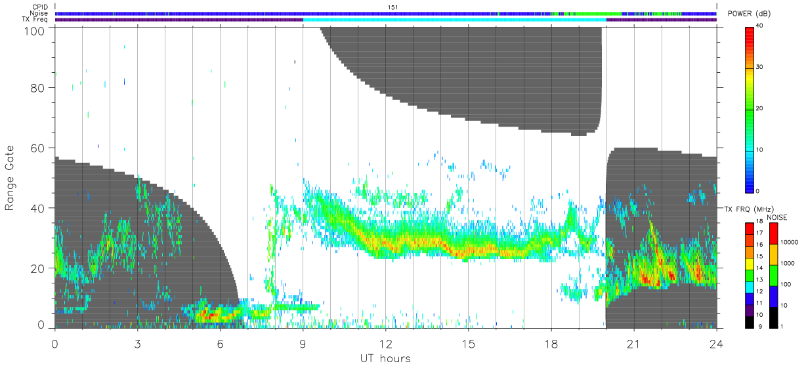Click the 24 tick on UT hours axis

pyautogui.click(x=717, y=344)
